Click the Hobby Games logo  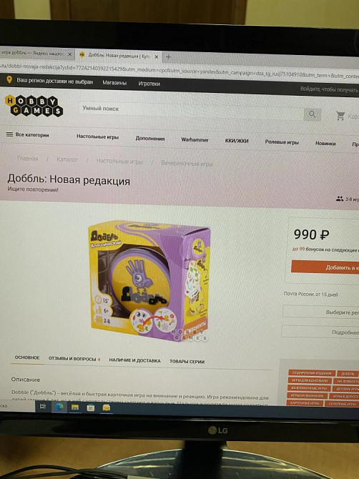pyautogui.click(x=34, y=106)
